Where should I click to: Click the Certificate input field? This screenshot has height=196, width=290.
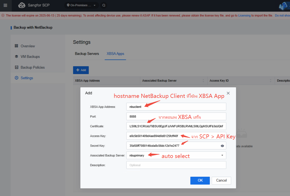[x=176, y=126]
